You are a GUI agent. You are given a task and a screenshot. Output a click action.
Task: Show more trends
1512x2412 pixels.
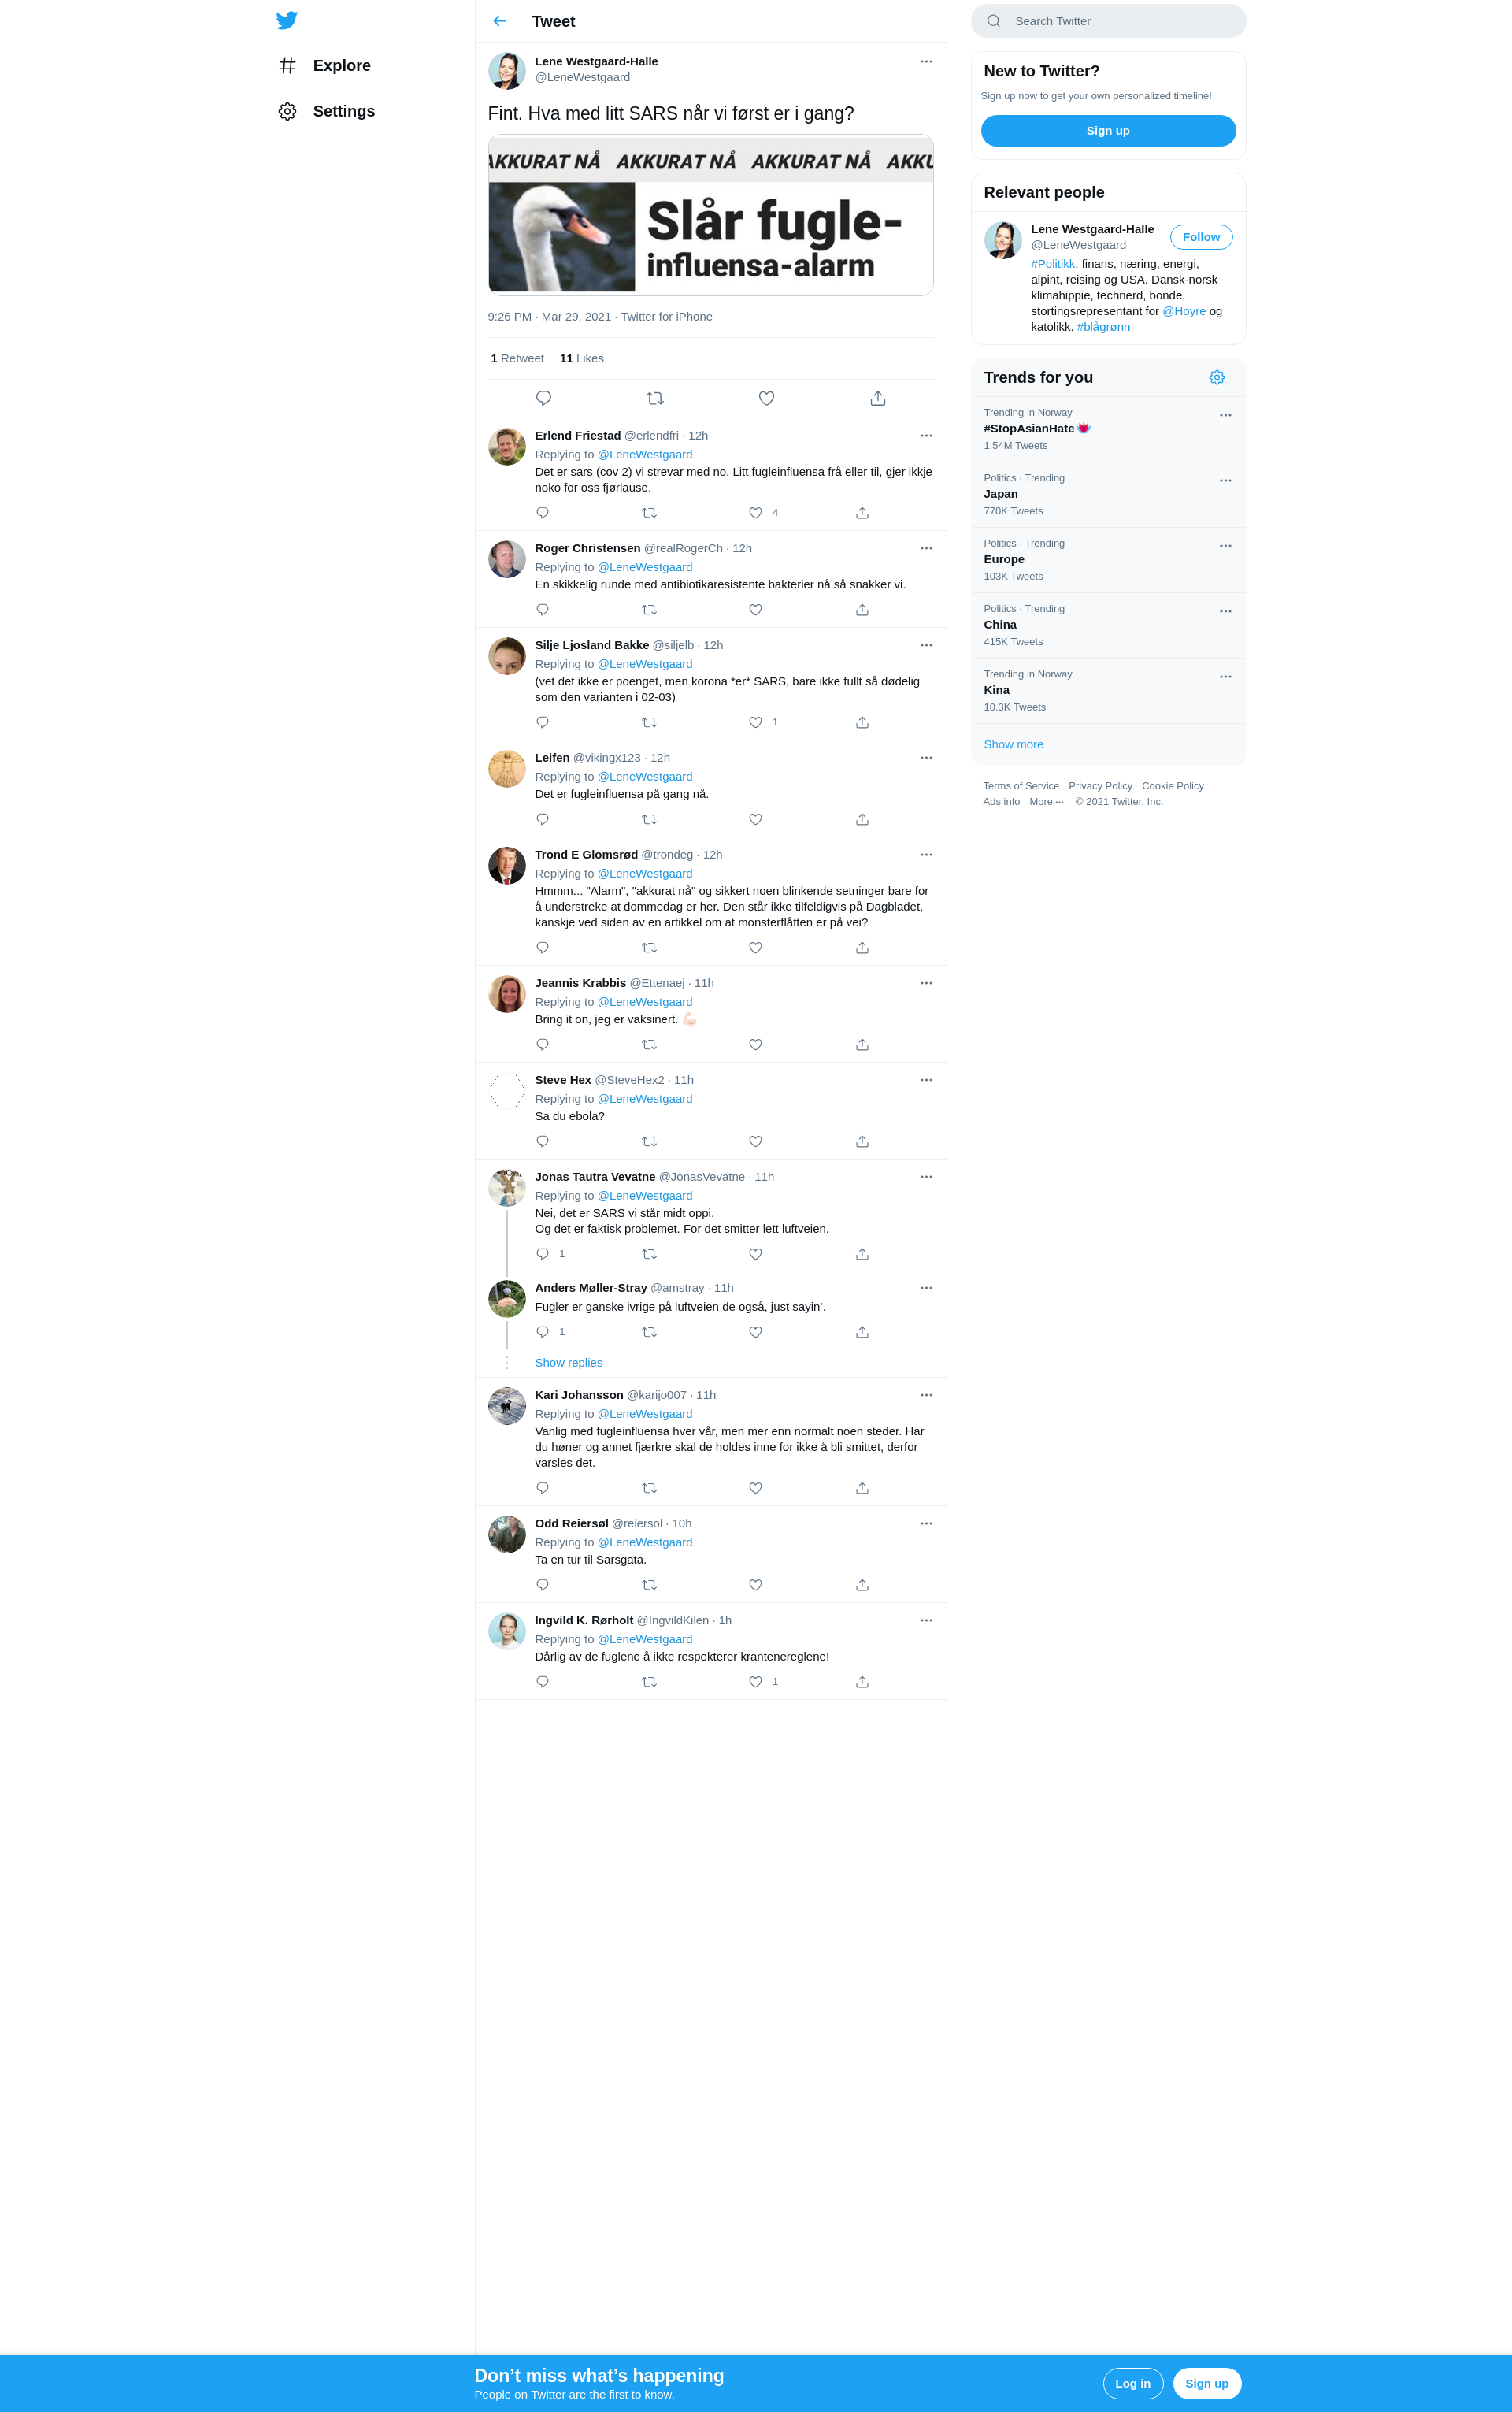[x=1013, y=744]
